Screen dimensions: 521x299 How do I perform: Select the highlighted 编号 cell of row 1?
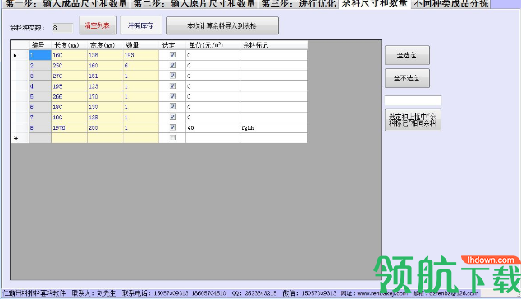coord(40,55)
